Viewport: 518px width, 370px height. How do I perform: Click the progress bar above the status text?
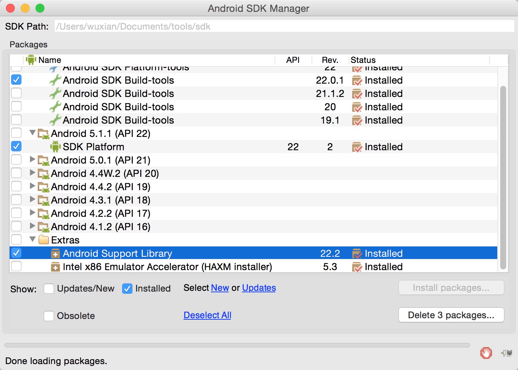237,345
